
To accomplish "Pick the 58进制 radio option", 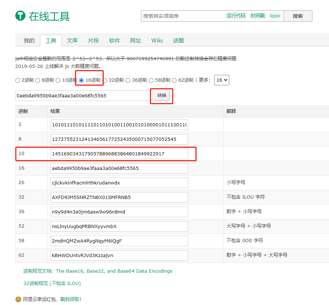I will pyautogui.click(x=151, y=80).
